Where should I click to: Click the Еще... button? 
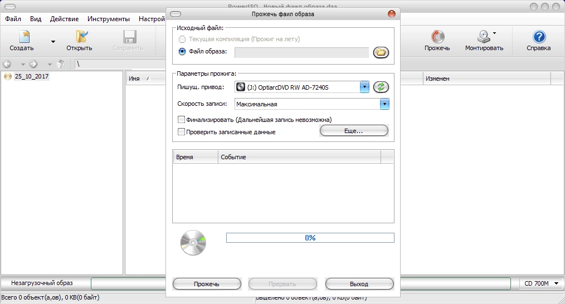click(354, 131)
